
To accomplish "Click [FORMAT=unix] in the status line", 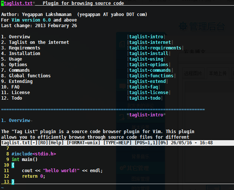I will (84, 143).
